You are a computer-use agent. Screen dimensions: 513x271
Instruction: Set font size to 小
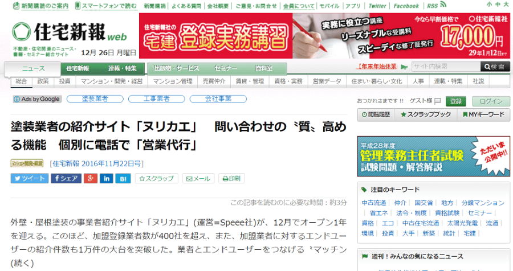(x=490, y=5)
